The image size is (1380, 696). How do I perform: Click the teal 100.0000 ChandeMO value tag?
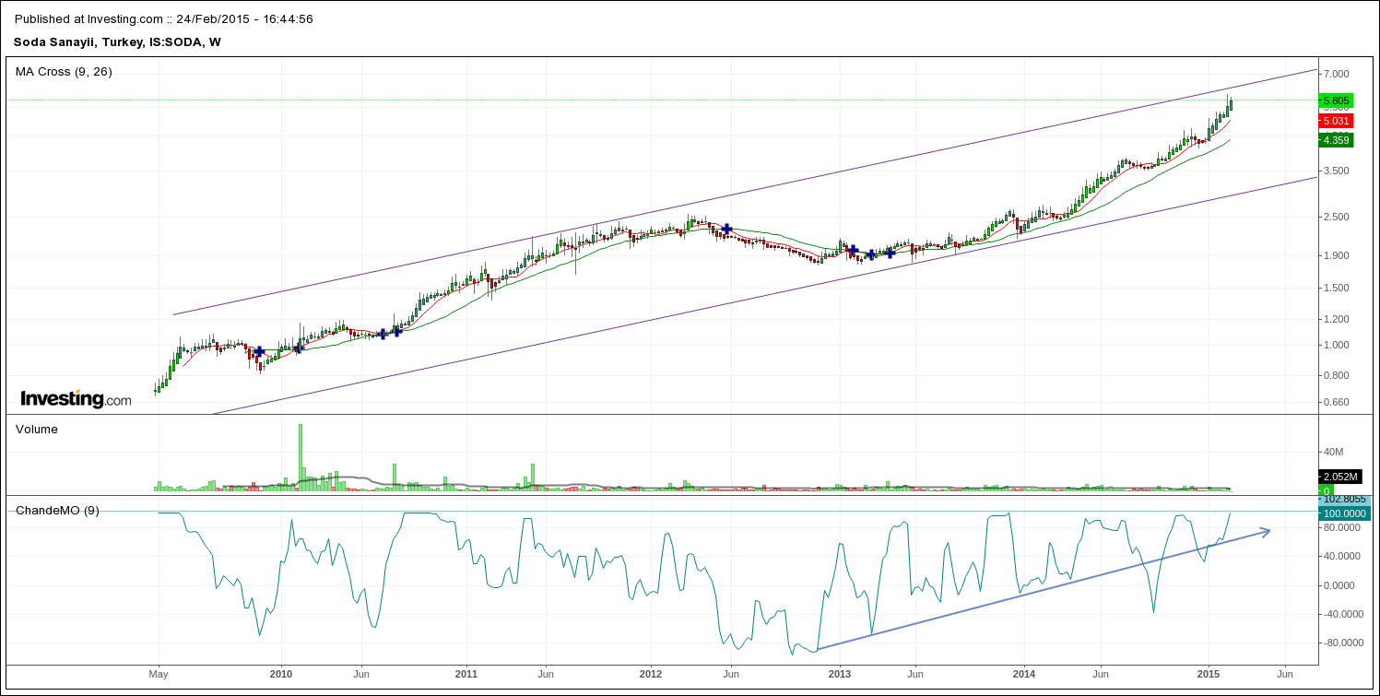tap(1342, 513)
